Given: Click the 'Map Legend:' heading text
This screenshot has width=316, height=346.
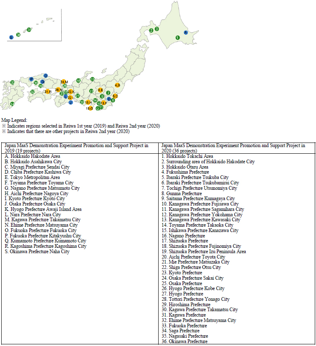Looking at the screenshot, I should pos(14,120).
